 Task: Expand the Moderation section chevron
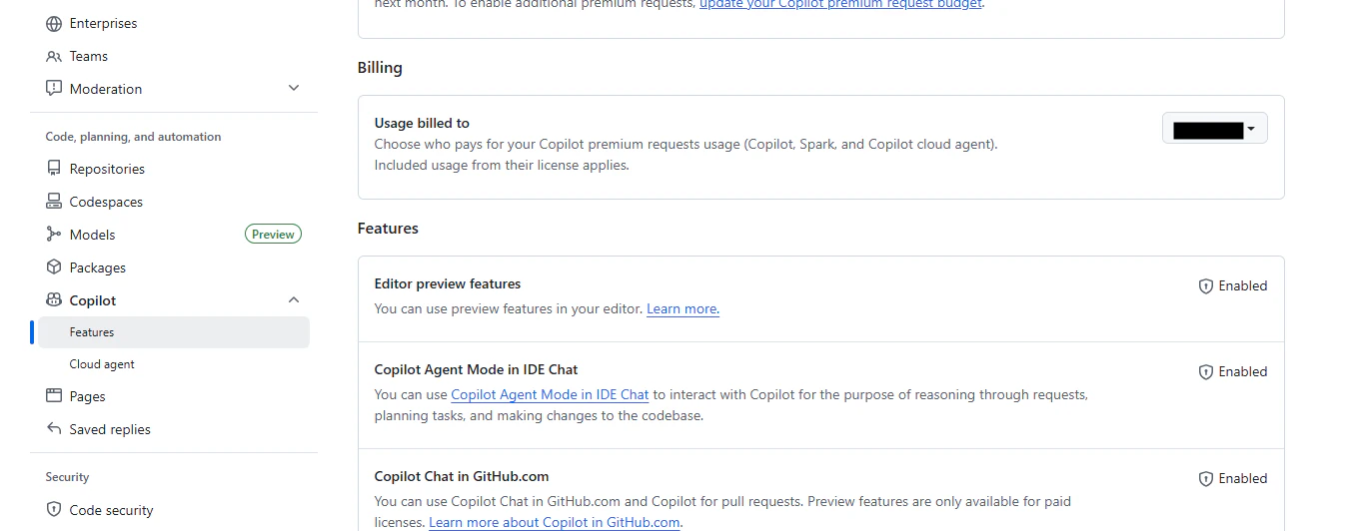pyautogui.click(x=294, y=88)
